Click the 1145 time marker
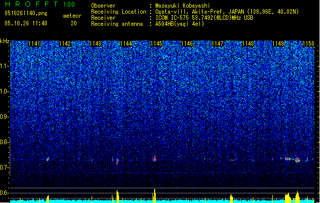This screenshot has width=320, height=203. point(156,44)
